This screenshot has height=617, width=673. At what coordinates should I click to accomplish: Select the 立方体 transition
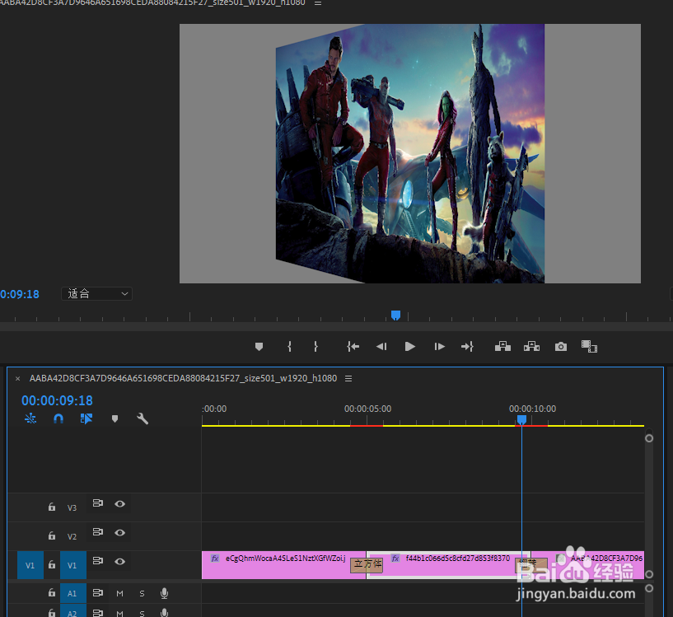click(x=367, y=565)
